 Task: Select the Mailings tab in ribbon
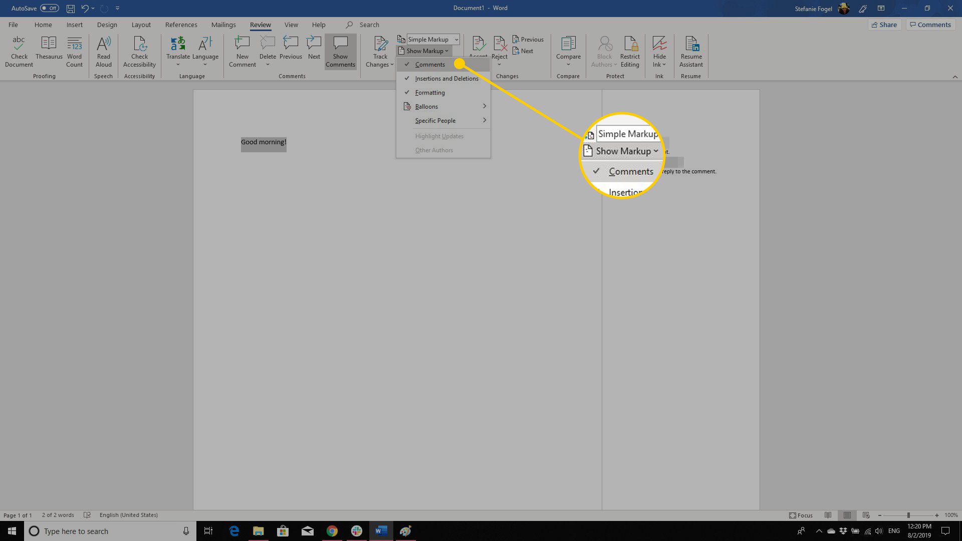coord(223,25)
